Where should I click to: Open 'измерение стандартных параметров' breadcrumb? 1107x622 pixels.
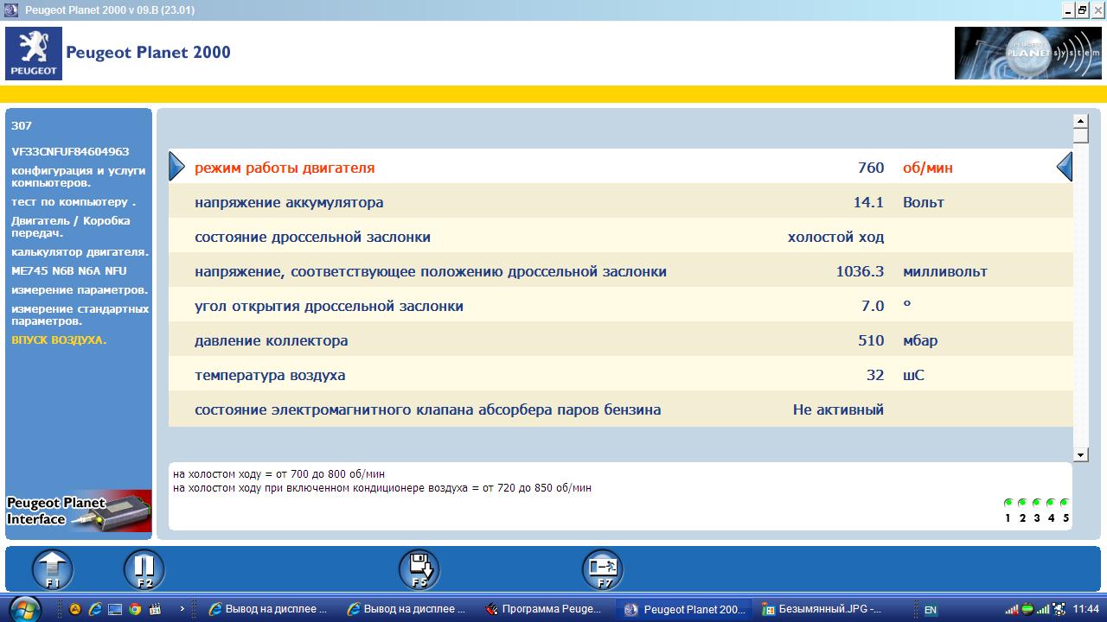pos(80,314)
